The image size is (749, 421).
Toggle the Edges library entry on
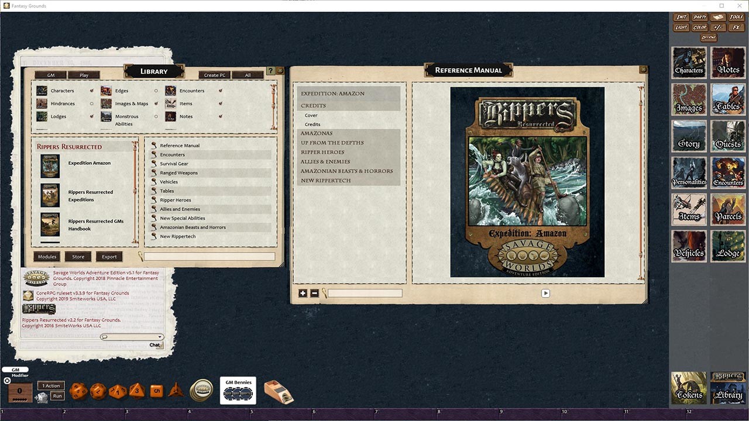(x=155, y=91)
